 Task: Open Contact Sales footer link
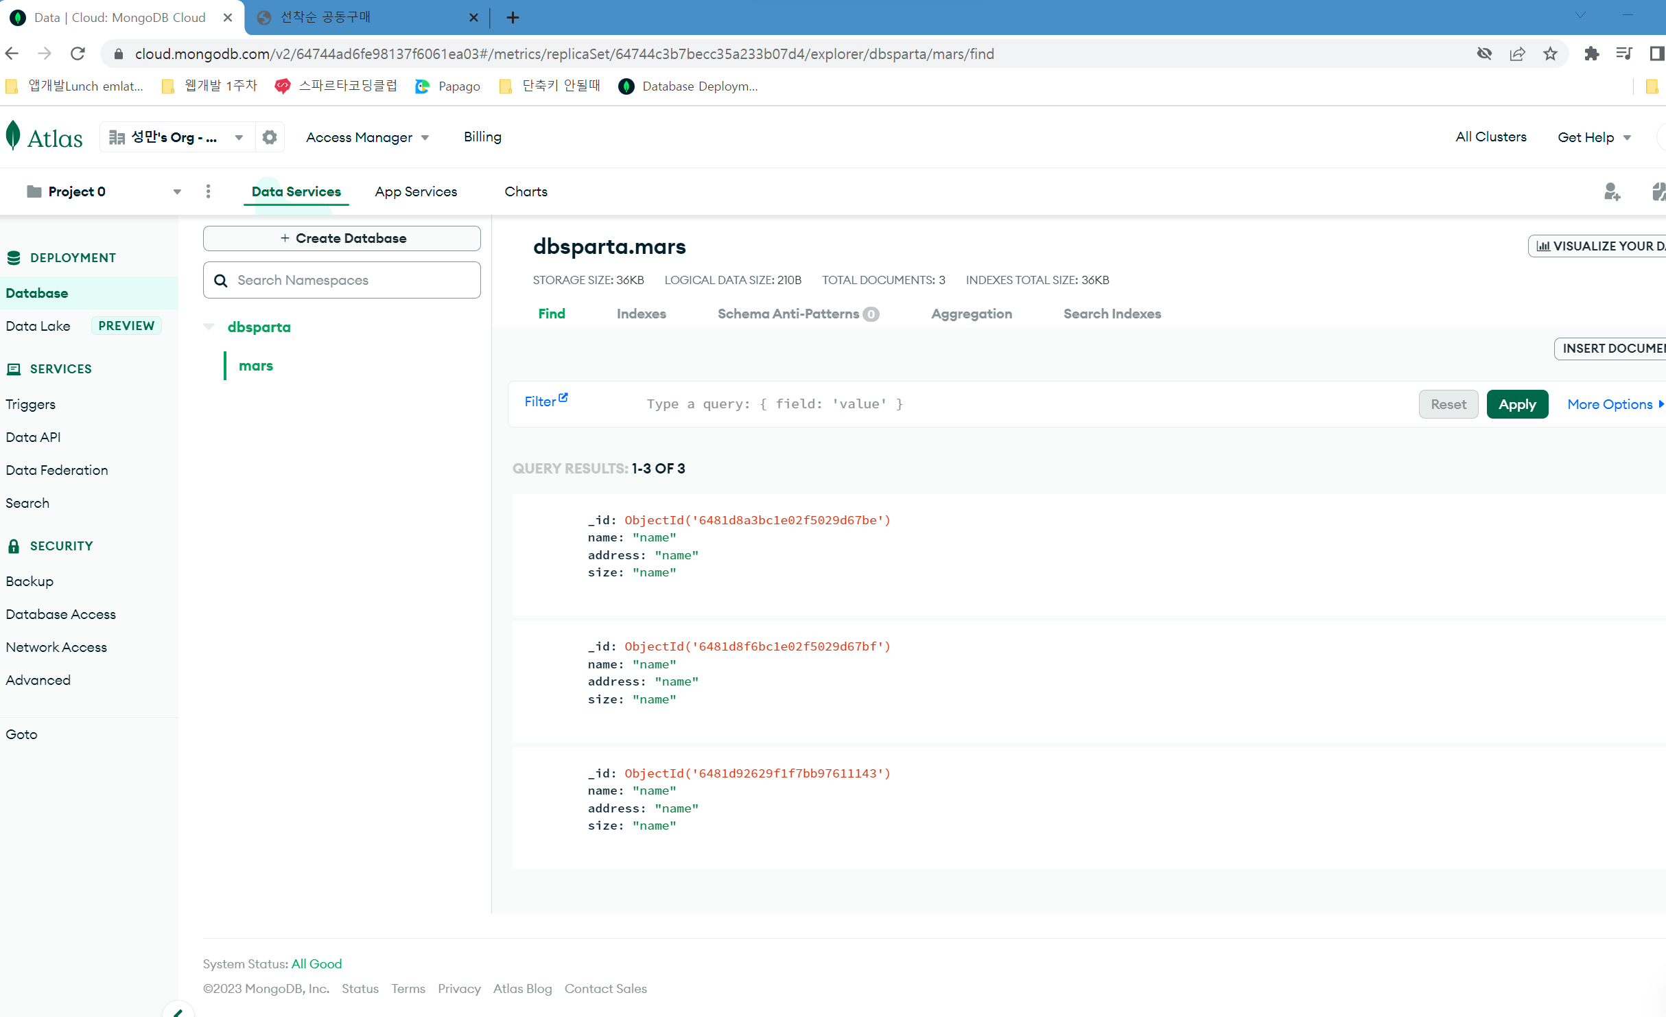click(x=605, y=988)
